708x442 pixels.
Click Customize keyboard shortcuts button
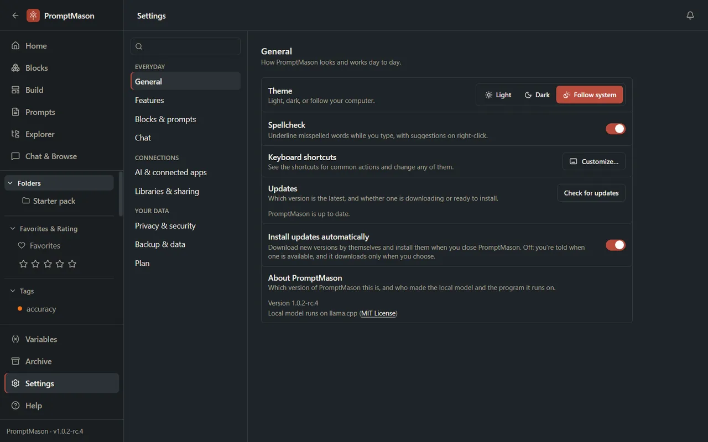coord(594,161)
